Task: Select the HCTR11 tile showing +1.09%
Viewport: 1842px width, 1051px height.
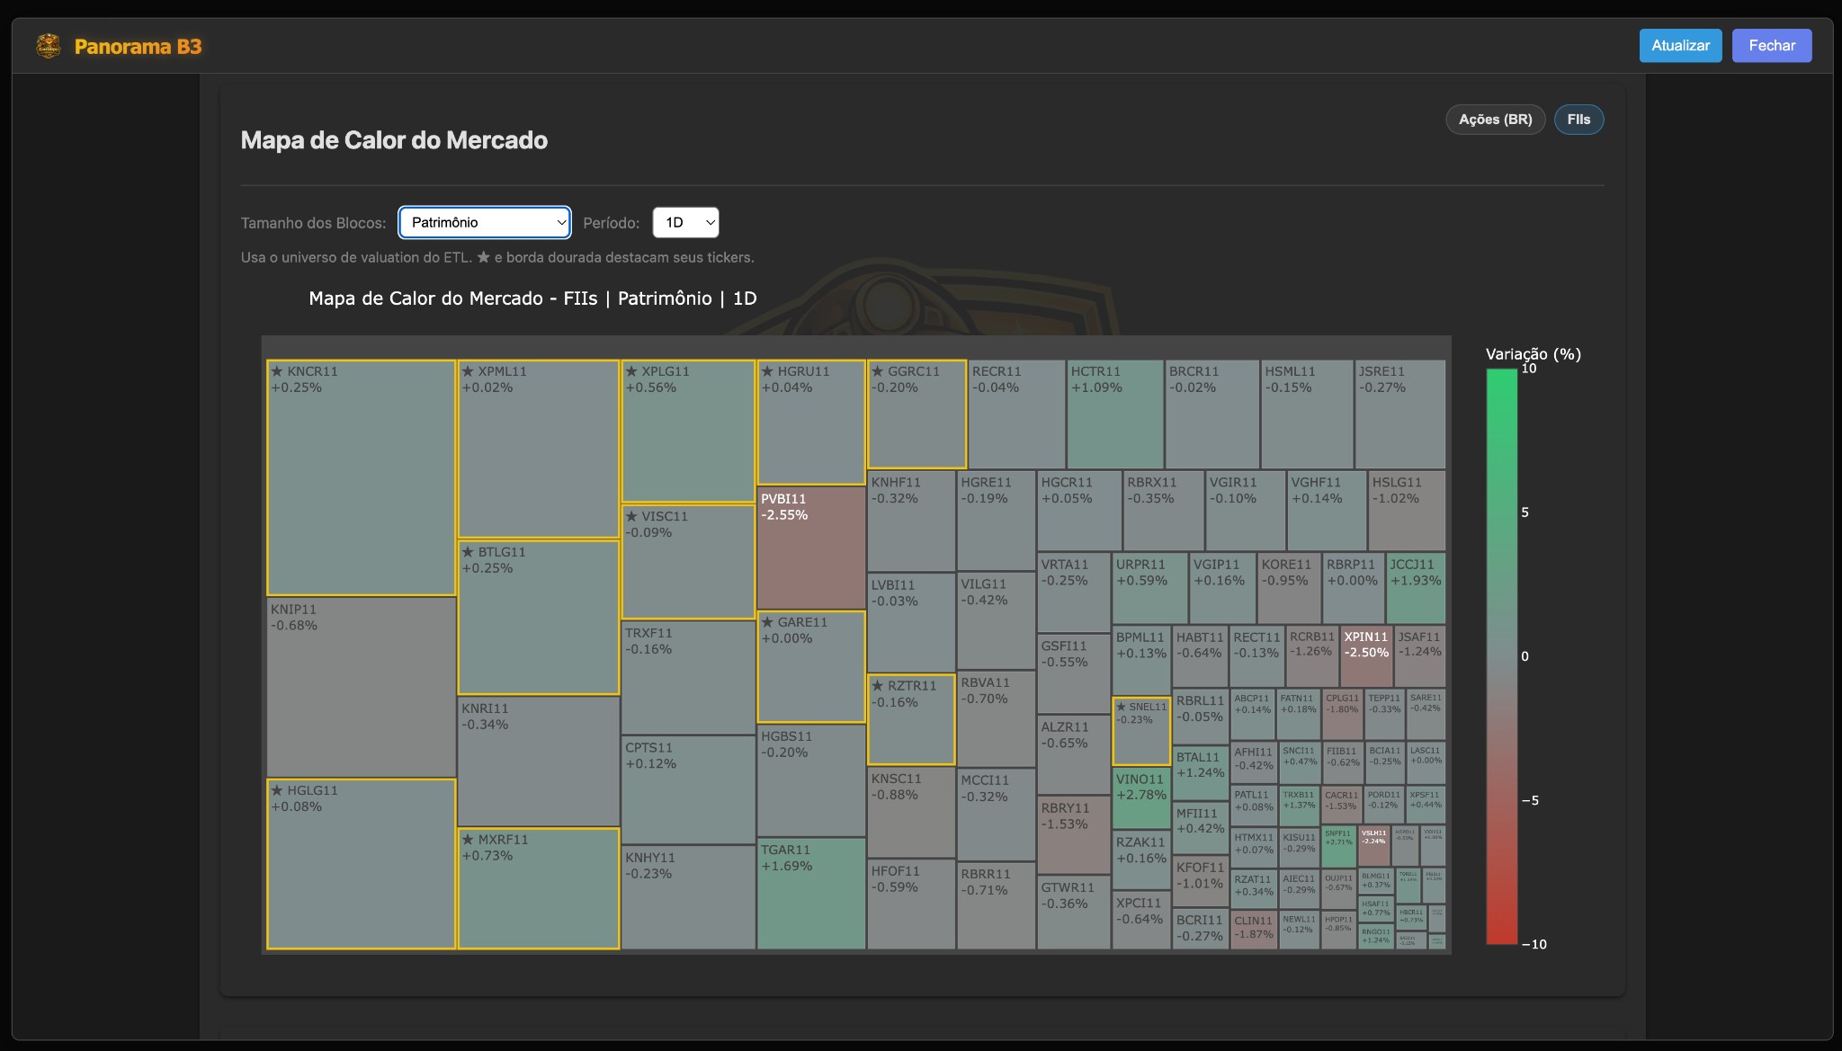Action: tap(1114, 414)
